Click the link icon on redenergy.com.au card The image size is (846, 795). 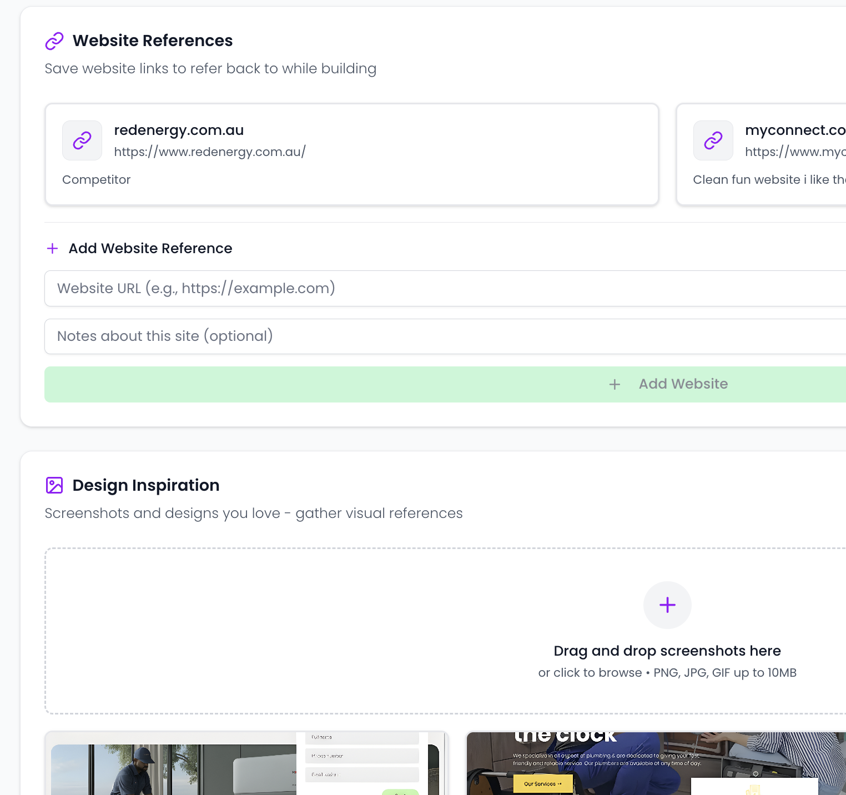[x=82, y=140]
